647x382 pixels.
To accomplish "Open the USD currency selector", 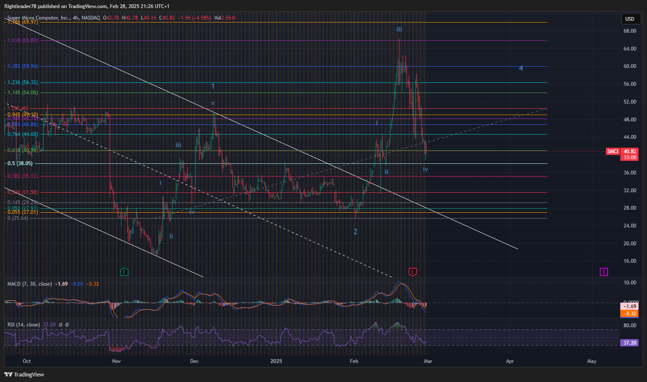I will point(630,19).
